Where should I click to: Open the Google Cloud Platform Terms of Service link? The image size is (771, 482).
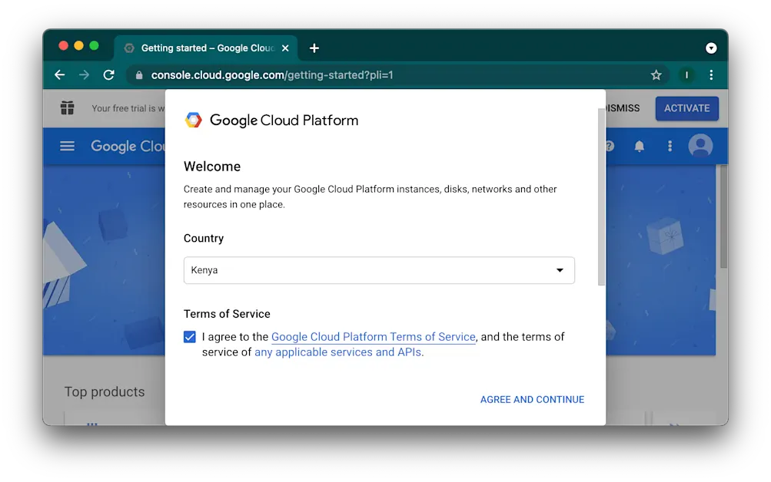374,337
